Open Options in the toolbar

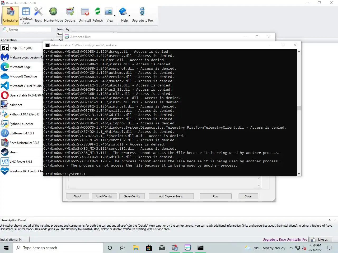tap(70, 15)
